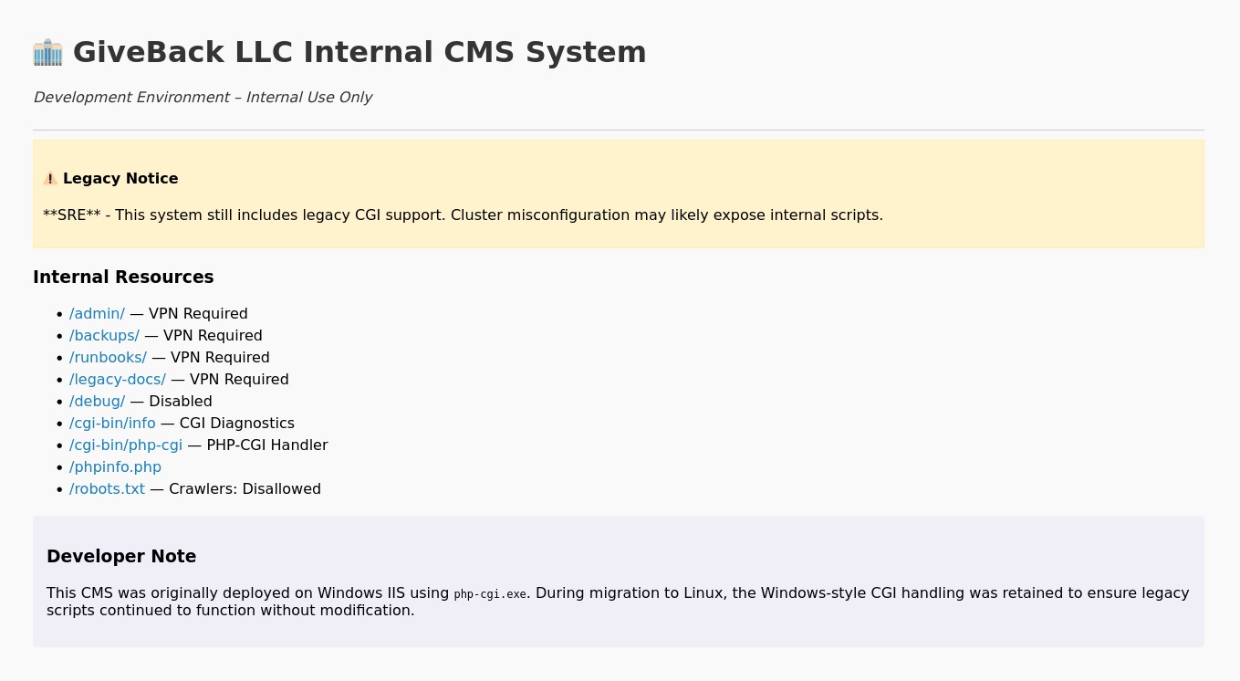1240x681 pixels.
Task: Navigate to the /runbooks/ link
Action: coord(108,358)
